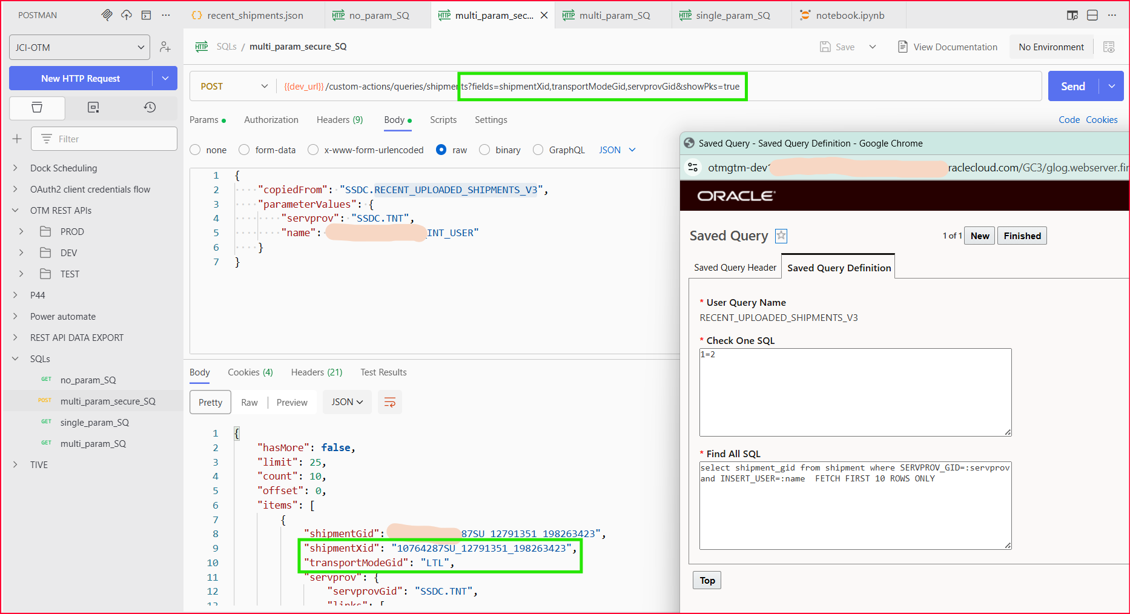Open the JCI-OTM workspace dropdown
Viewport: 1130px width, 614px height.
79,47
